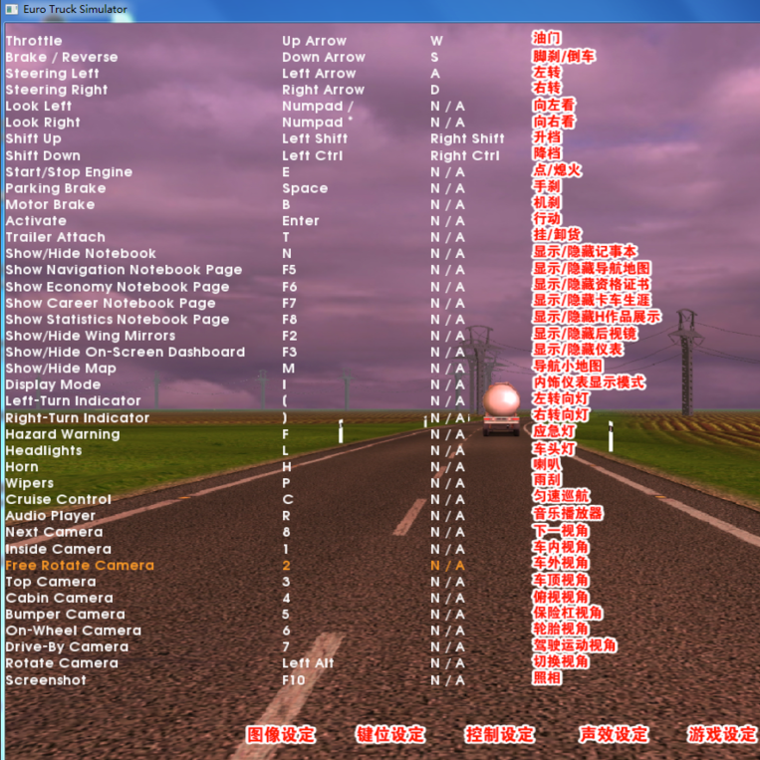Click M binding for Show/Hide Map
This screenshot has width=760, height=760.
point(289,369)
